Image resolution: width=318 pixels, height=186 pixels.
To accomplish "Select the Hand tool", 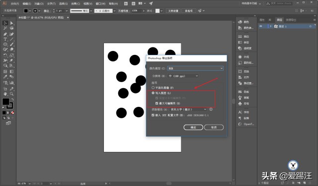I will 5,94.
